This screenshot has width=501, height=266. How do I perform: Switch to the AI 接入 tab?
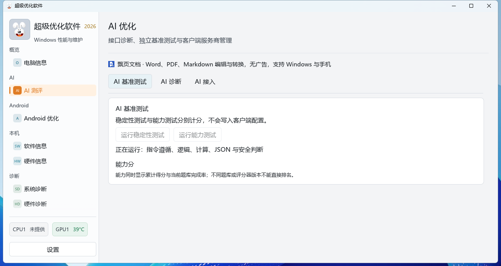point(205,81)
